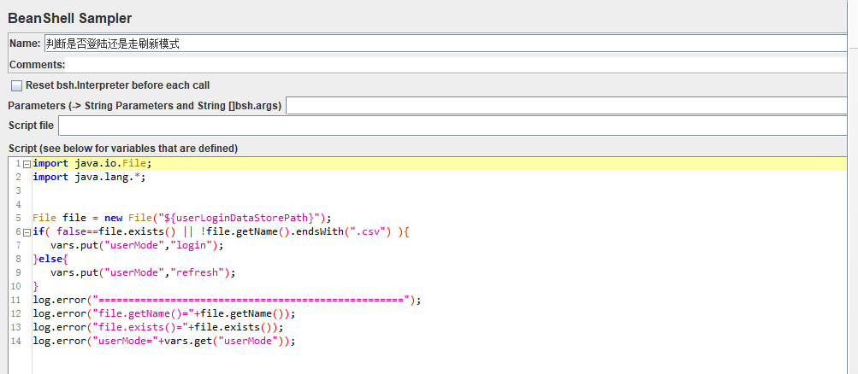Click the Comments input field
The image size is (858, 374).
[456, 65]
